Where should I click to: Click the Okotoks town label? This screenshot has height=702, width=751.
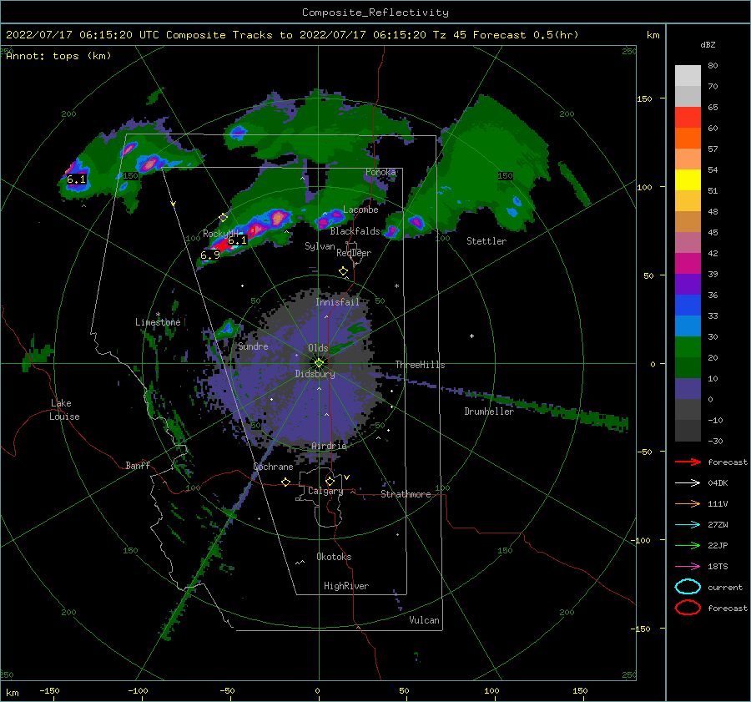pyautogui.click(x=334, y=557)
